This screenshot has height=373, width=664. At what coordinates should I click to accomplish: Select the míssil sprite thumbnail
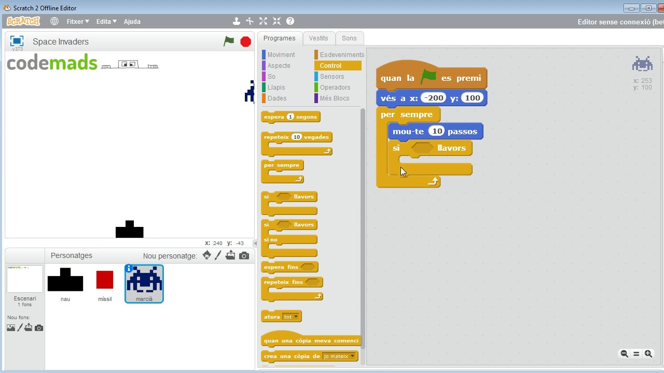click(x=105, y=284)
